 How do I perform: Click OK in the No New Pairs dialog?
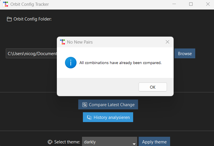(152, 87)
